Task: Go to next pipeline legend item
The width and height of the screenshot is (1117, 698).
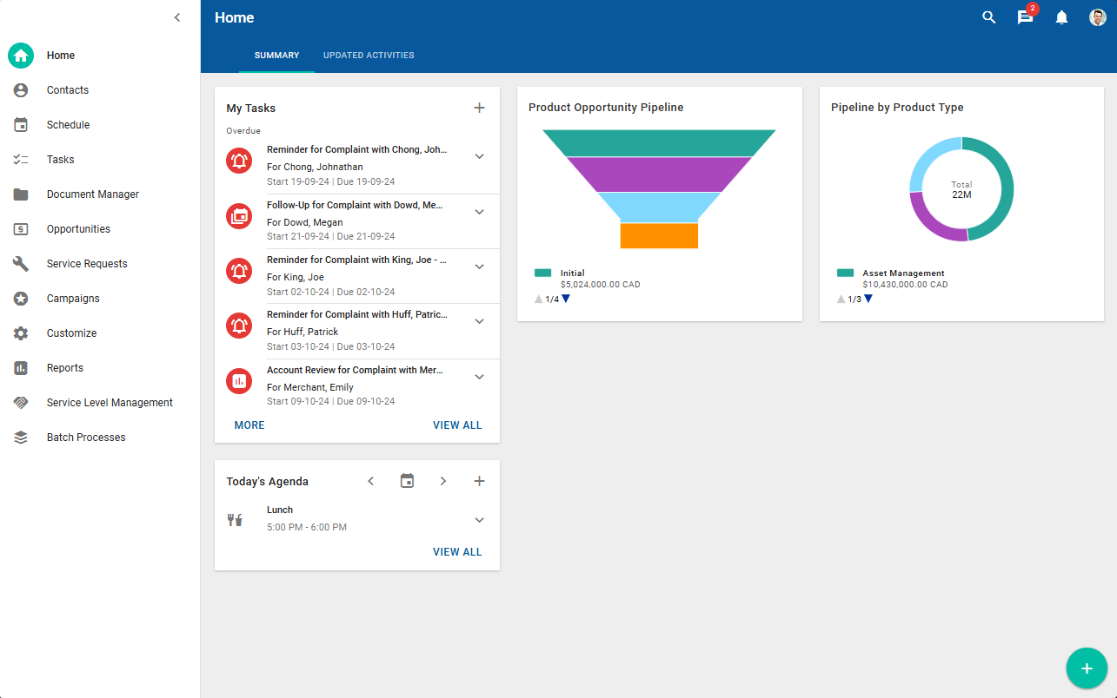Action: point(566,299)
